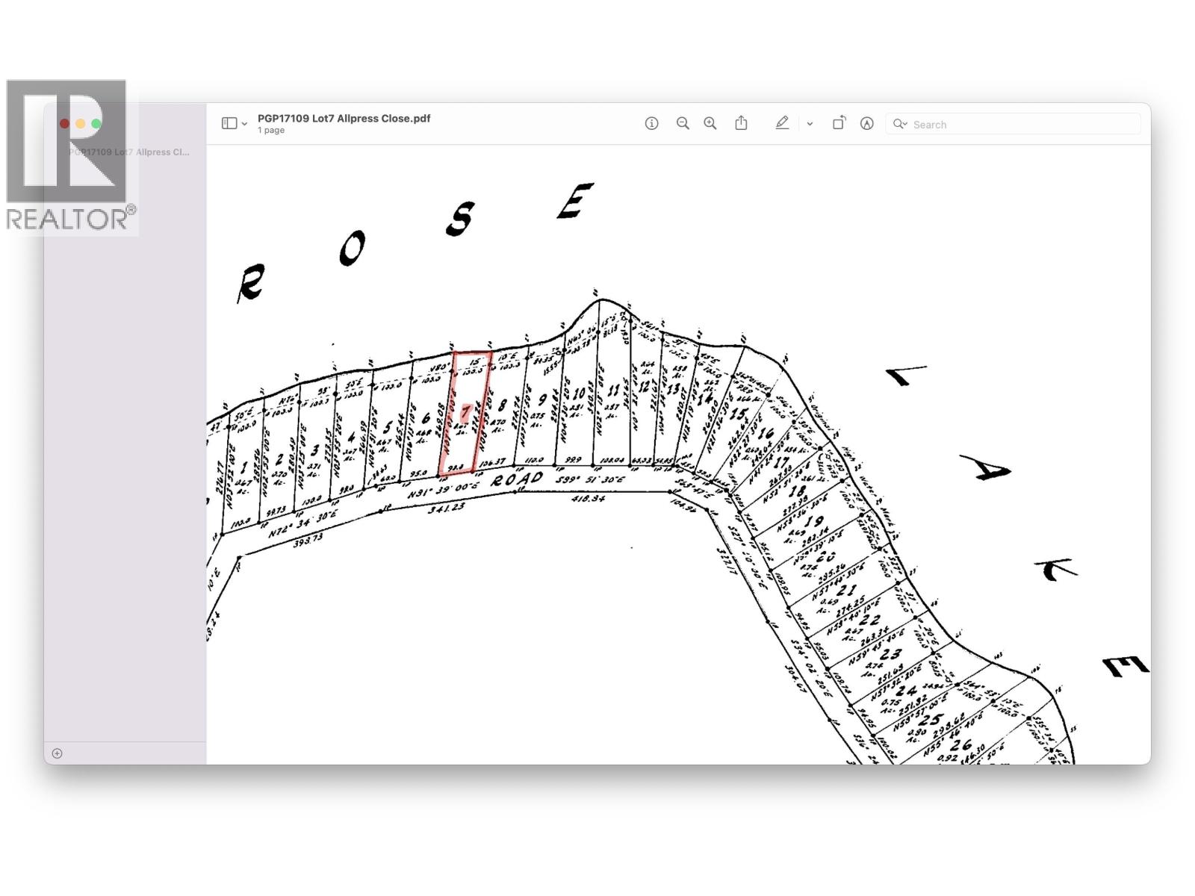The height and width of the screenshot is (896, 1195).
Task: Rotate the page with Rotate icon
Action: (x=839, y=123)
